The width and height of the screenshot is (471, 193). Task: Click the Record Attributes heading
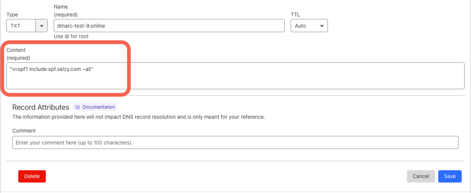click(40, 107)
